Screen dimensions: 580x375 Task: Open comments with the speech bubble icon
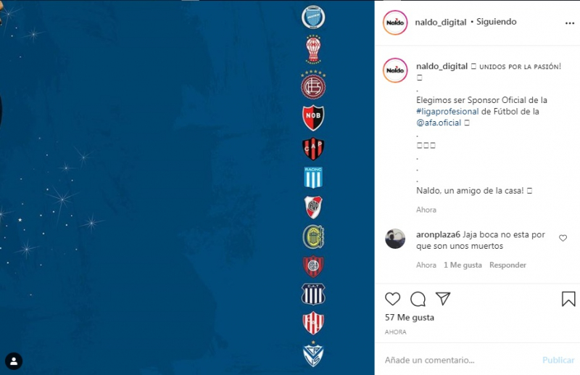pos(418,299)
